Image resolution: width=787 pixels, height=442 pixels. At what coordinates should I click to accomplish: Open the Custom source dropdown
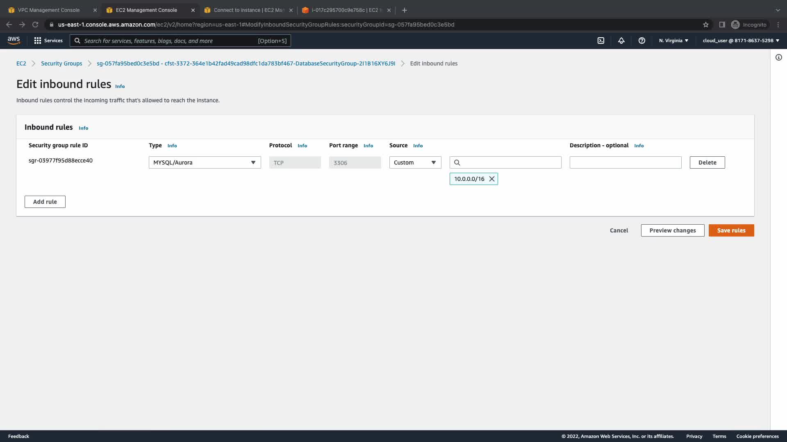[415, 162]
